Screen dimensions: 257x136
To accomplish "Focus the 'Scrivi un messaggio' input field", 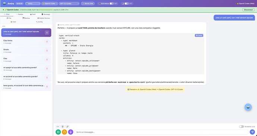I will click(161, 132).
